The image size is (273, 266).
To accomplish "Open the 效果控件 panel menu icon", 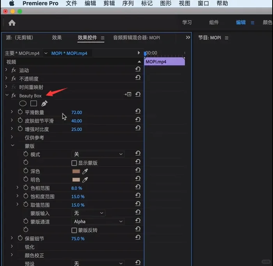I will [103, 38].
